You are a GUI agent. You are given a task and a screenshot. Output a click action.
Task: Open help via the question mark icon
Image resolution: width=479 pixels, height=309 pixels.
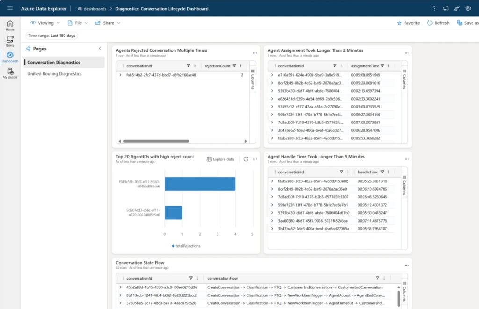pos(434,8)
